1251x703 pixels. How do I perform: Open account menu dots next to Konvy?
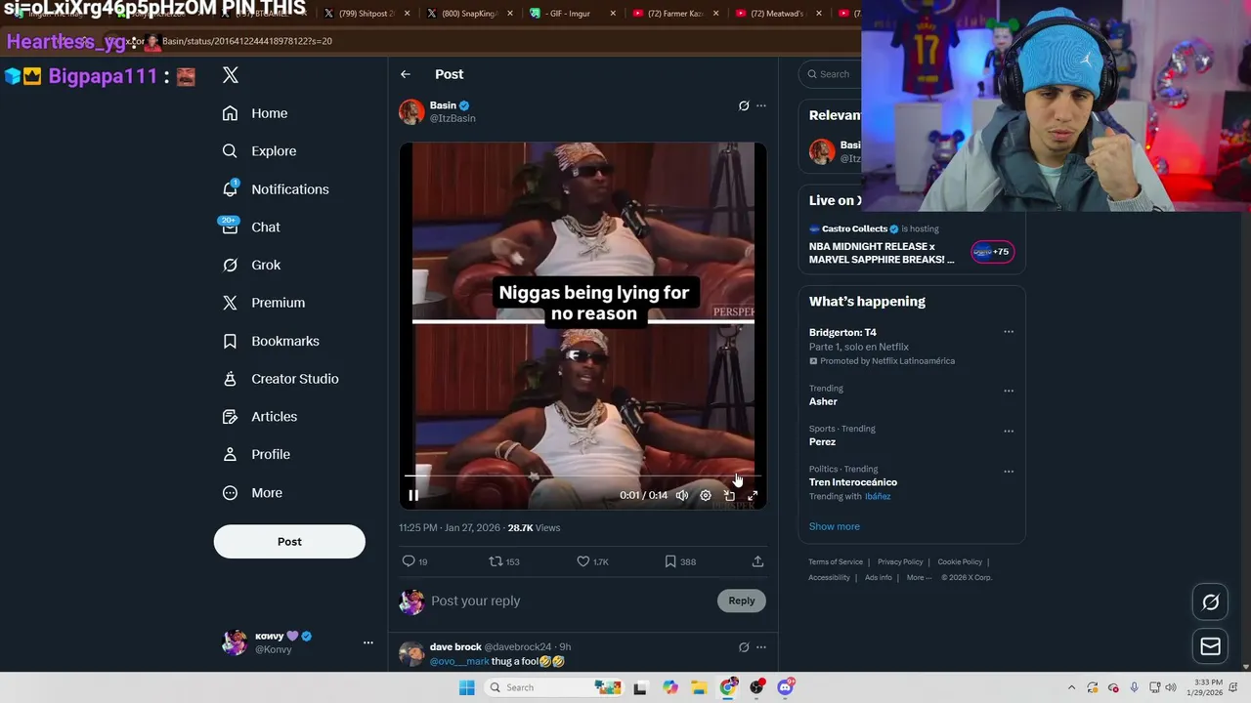coord(368,642)
